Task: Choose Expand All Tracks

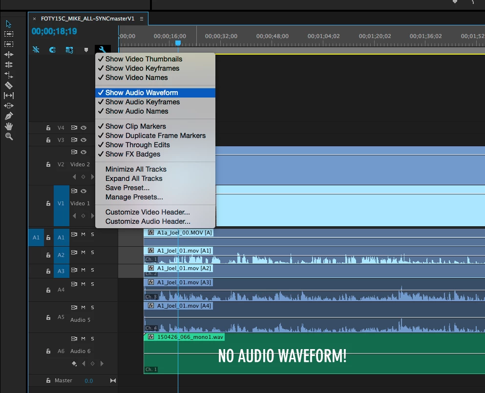Action: [134, 178]
